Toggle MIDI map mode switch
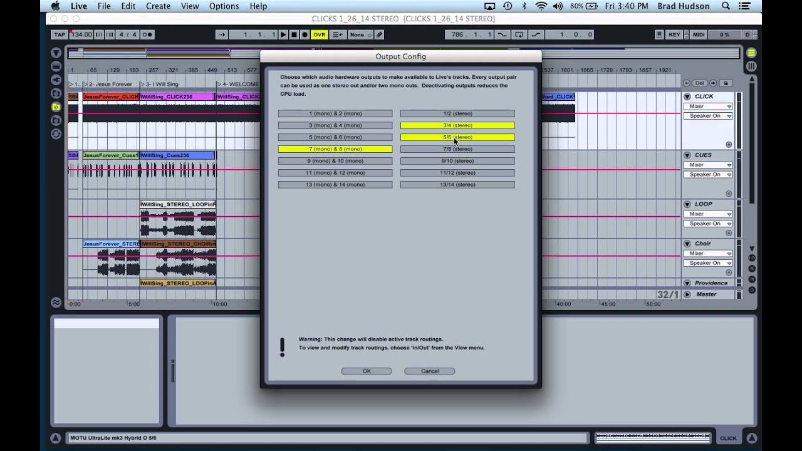Image resolution: width=802 pixels, height=451 pixels. tap(698, 34)
